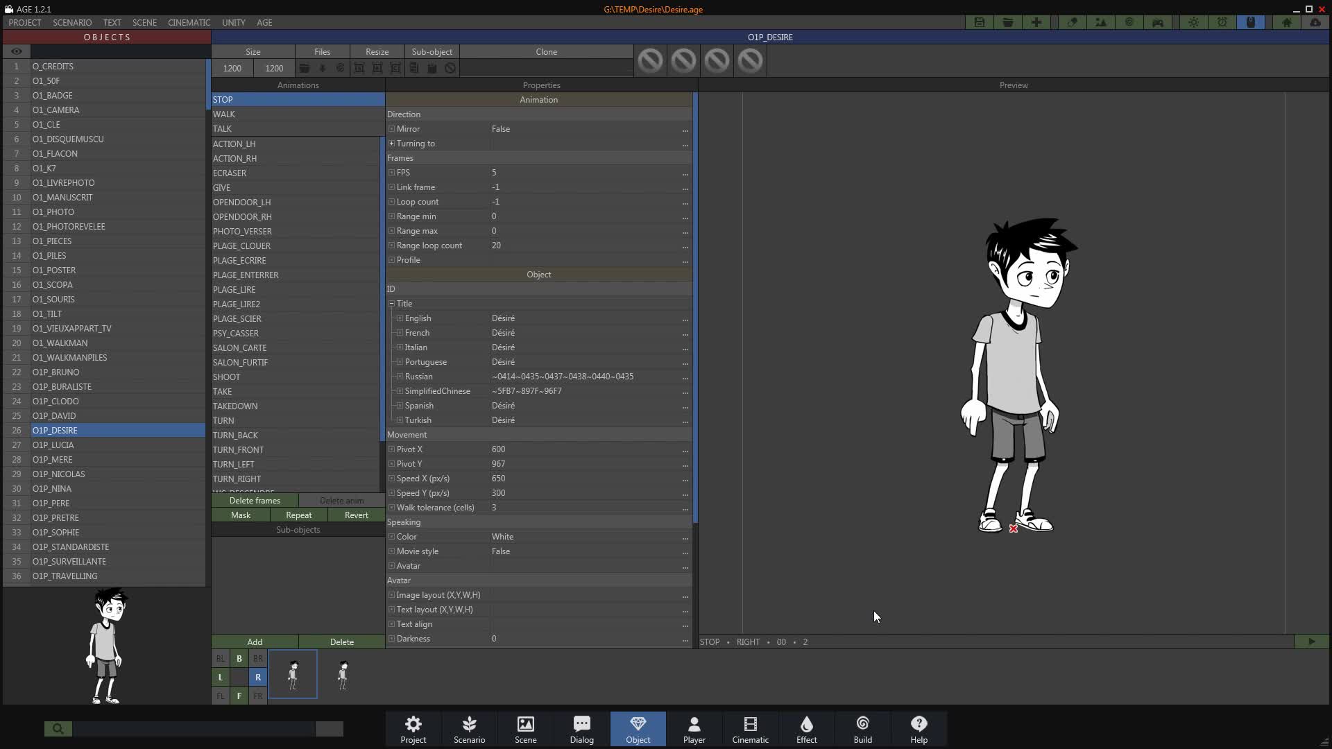The height and width of the screenshot is (749, 1332).
Task: Open the CINEMATIC menu
Action: click(x=189, y=22)
